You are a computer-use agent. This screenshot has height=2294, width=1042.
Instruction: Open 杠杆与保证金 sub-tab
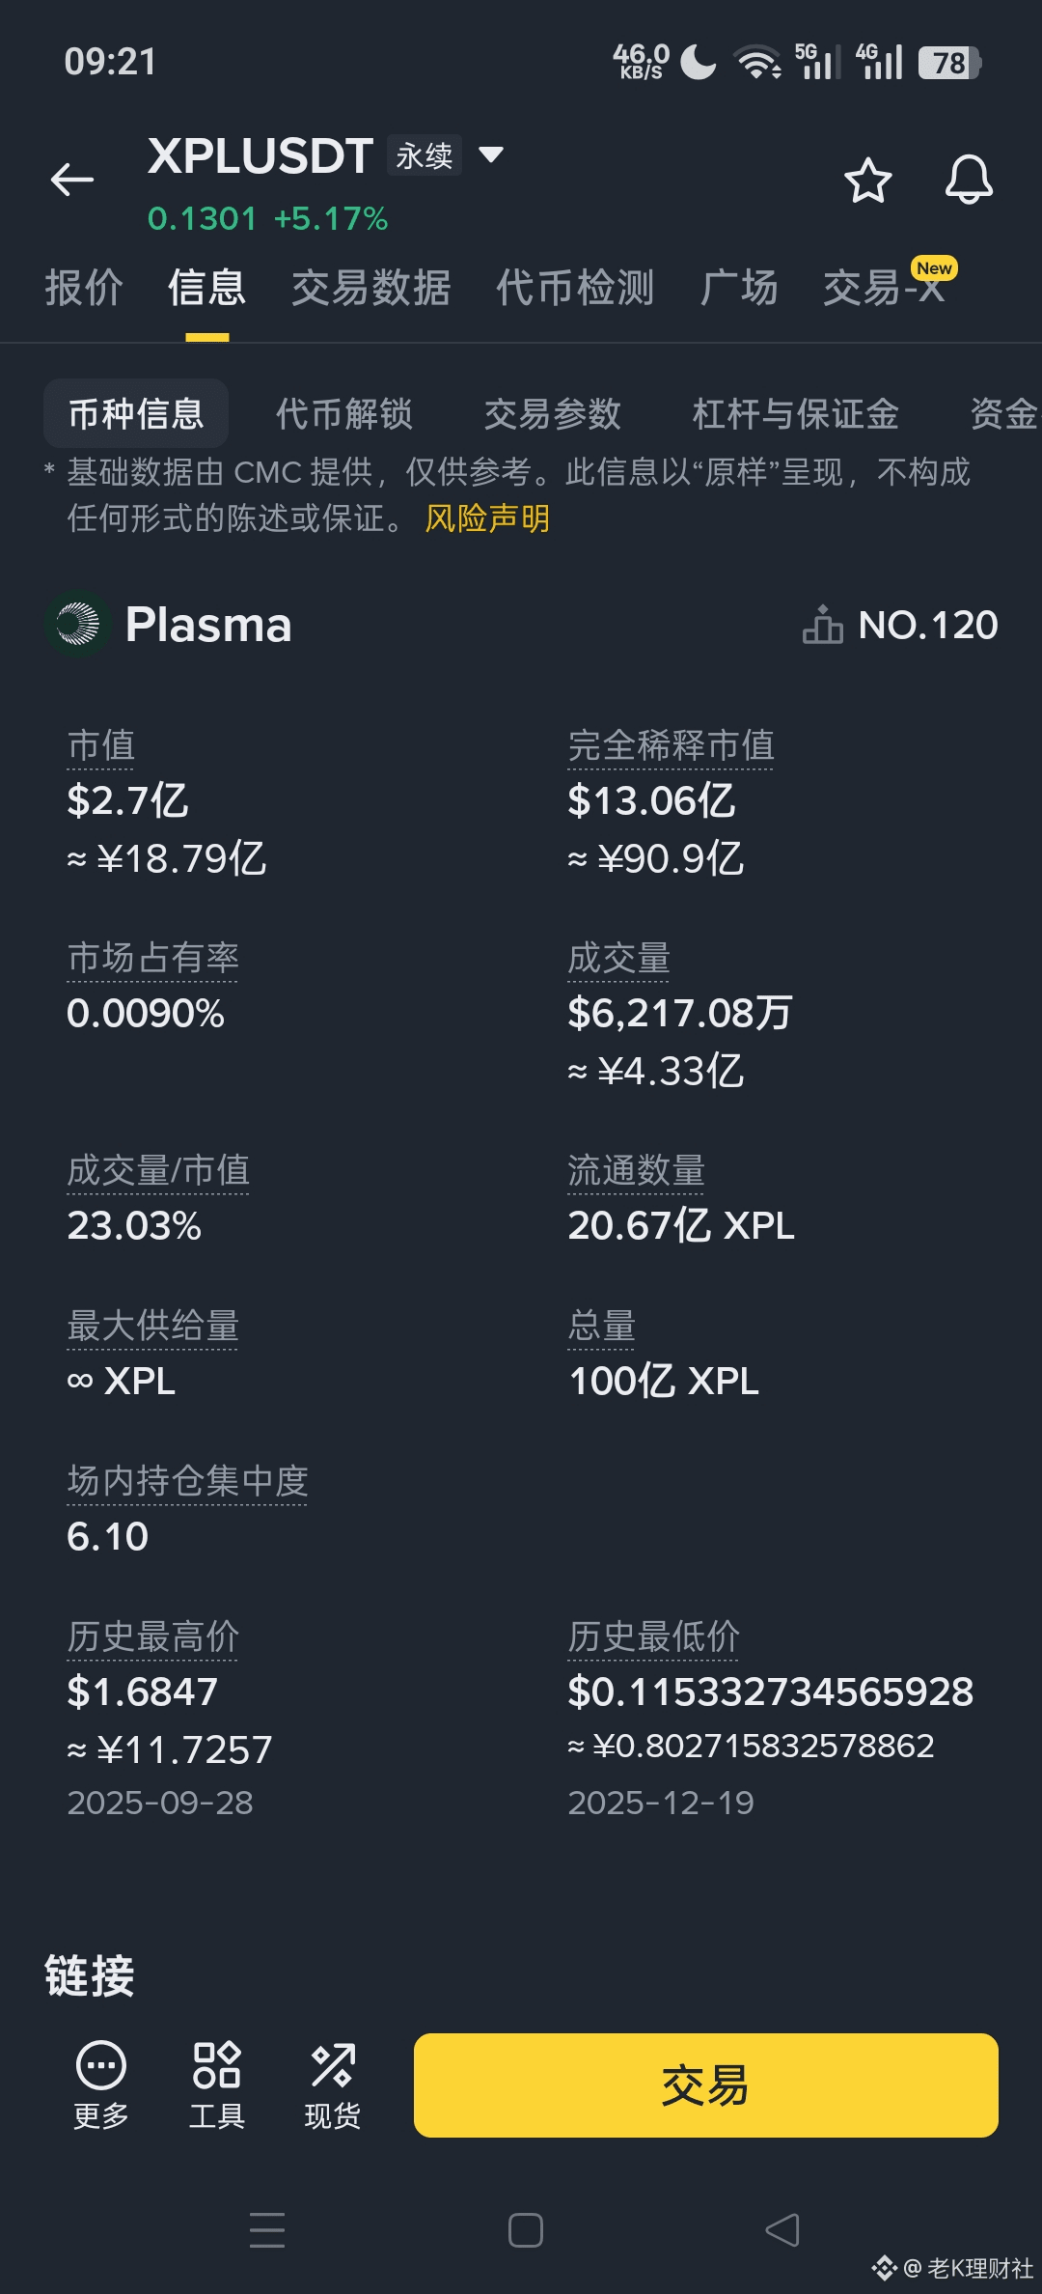click(795, 414)
